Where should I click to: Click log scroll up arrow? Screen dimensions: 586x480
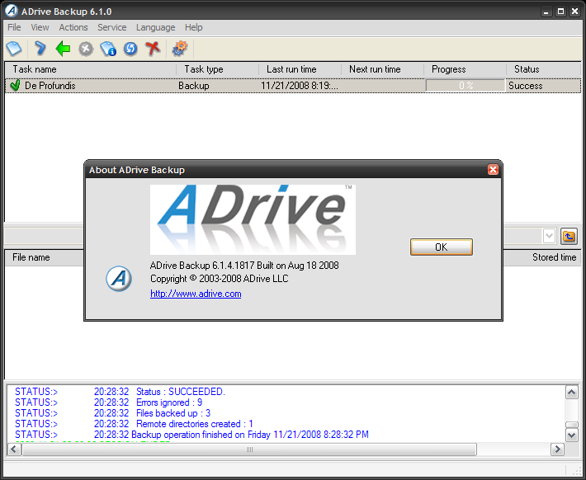[x=572, y=393]
